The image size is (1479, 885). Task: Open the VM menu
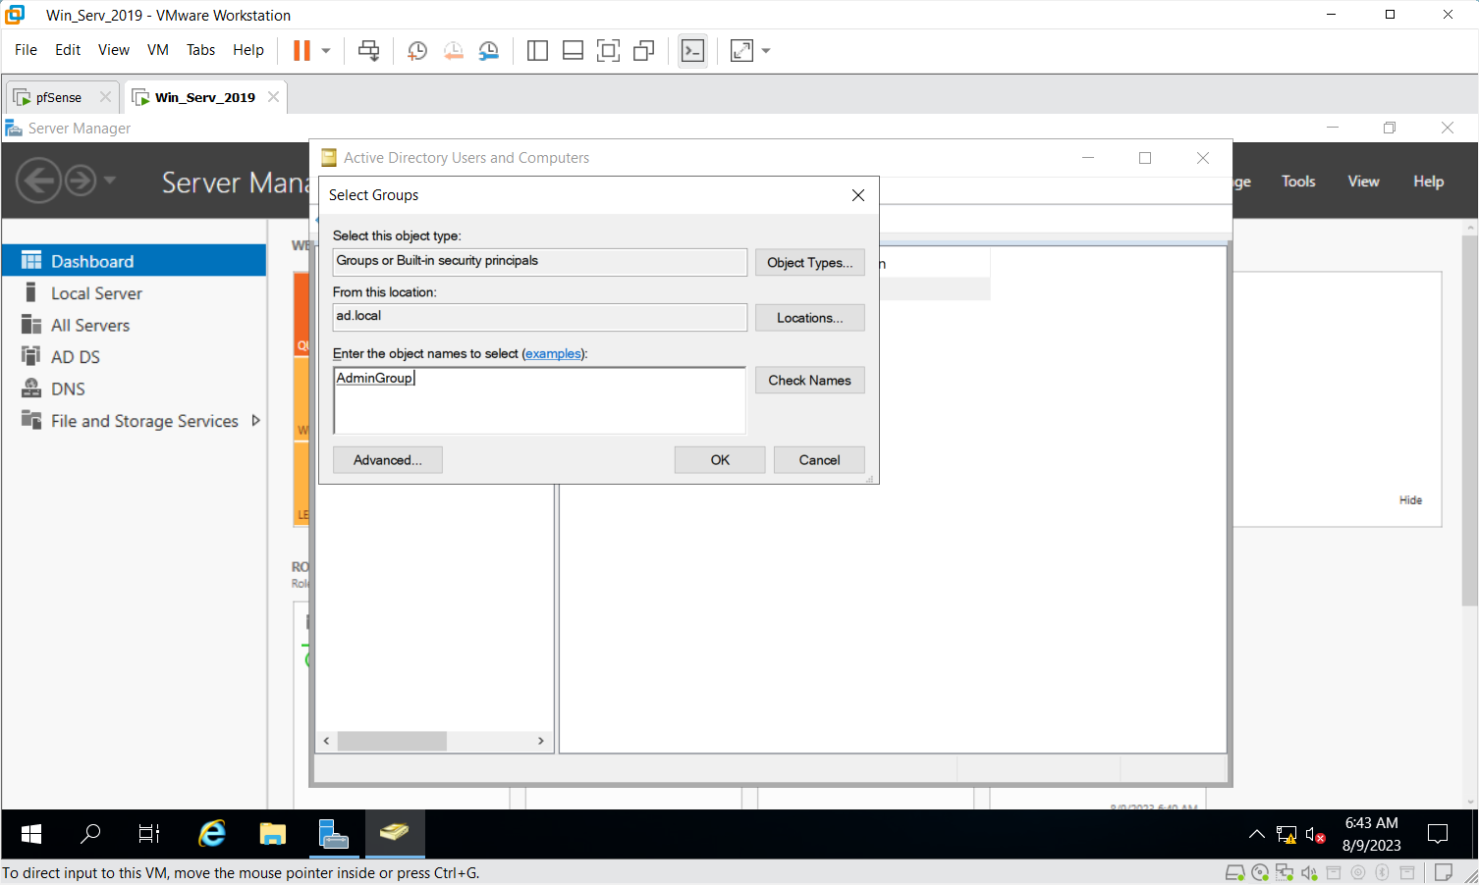(158, 50)
